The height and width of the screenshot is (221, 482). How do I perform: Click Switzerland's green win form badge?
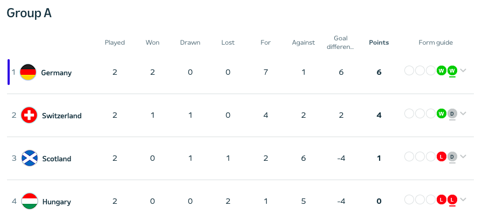tap(442, 113)
